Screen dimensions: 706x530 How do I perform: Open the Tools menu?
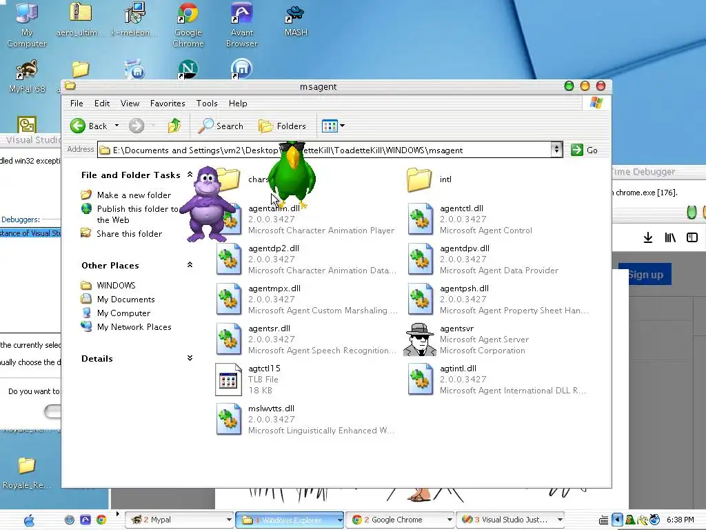point(207,104)
